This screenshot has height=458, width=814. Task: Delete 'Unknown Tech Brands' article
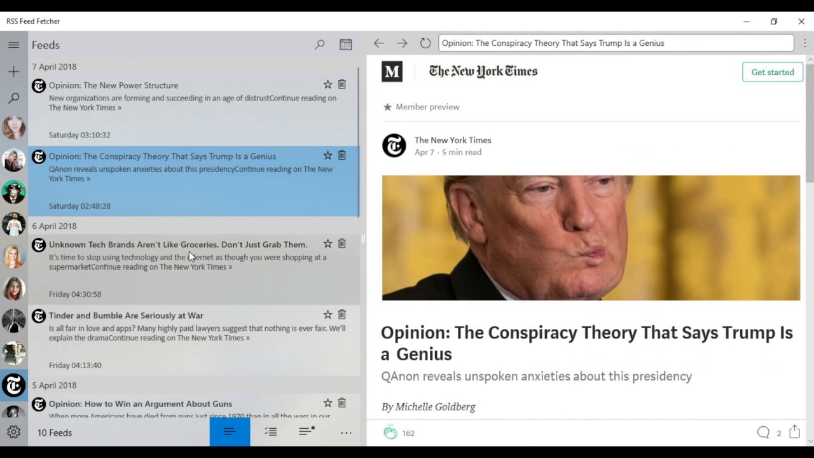click(x=341, y=244)
